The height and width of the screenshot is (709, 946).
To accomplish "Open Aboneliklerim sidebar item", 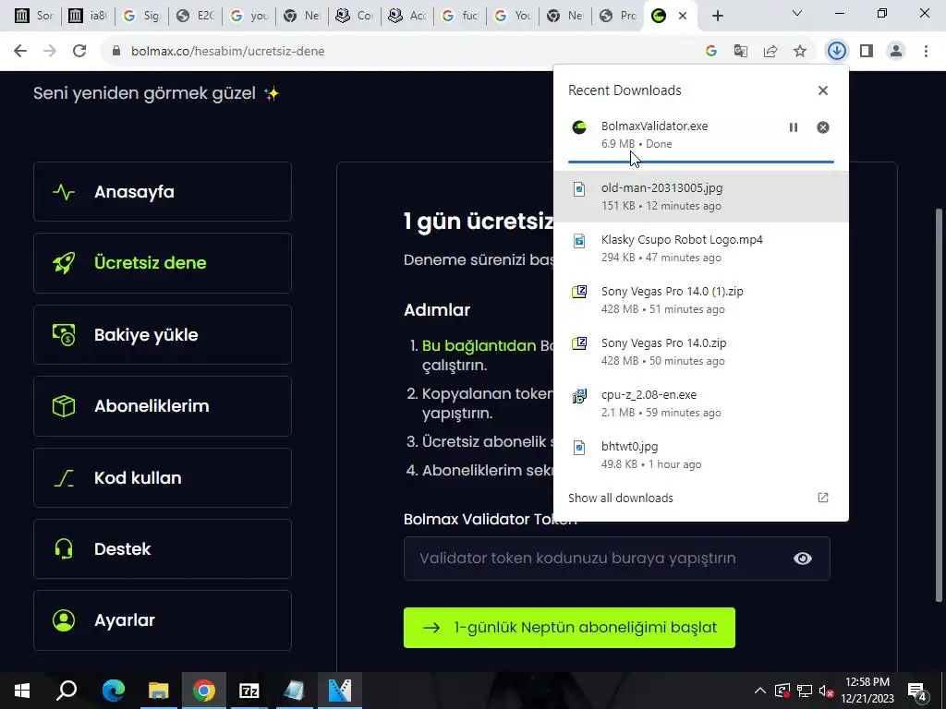I will tap(163, 406).
